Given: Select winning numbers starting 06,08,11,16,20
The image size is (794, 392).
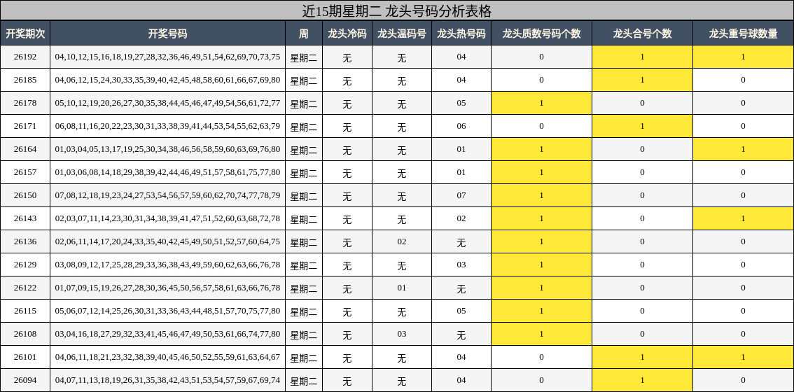Looking at the screenshot, I should pos(167,126).
